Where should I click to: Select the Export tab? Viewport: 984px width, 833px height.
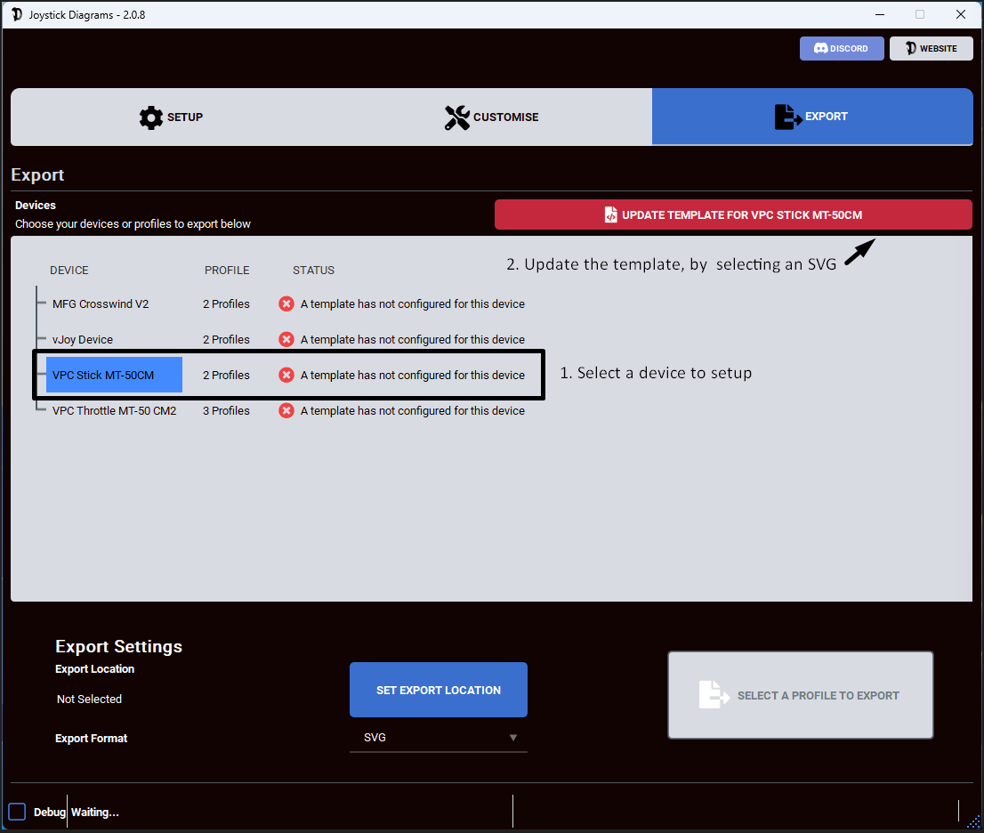pos(812,117)
